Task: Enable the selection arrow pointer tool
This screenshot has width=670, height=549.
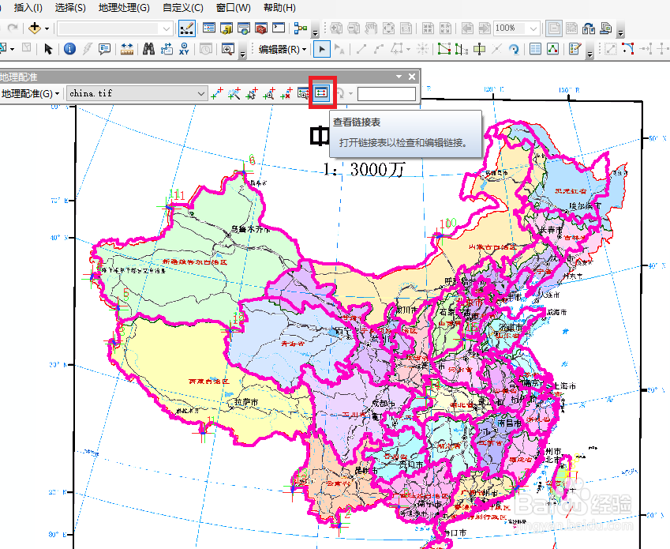Action: [x=48, y=49]
